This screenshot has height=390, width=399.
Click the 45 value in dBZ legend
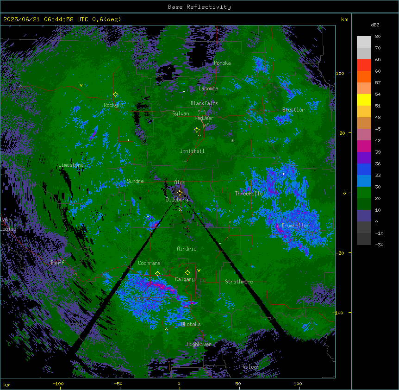[x=378, y=129]
